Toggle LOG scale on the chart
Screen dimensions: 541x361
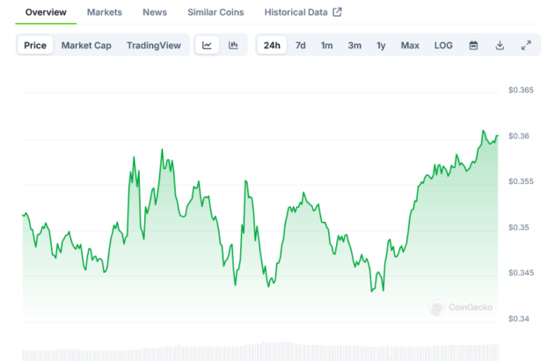(x=443, y=45)
